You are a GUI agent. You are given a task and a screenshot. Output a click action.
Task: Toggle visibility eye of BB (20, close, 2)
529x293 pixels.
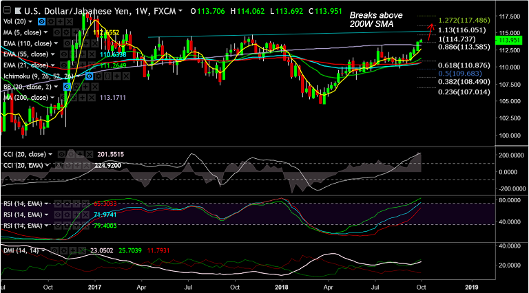tap(67, 87)
